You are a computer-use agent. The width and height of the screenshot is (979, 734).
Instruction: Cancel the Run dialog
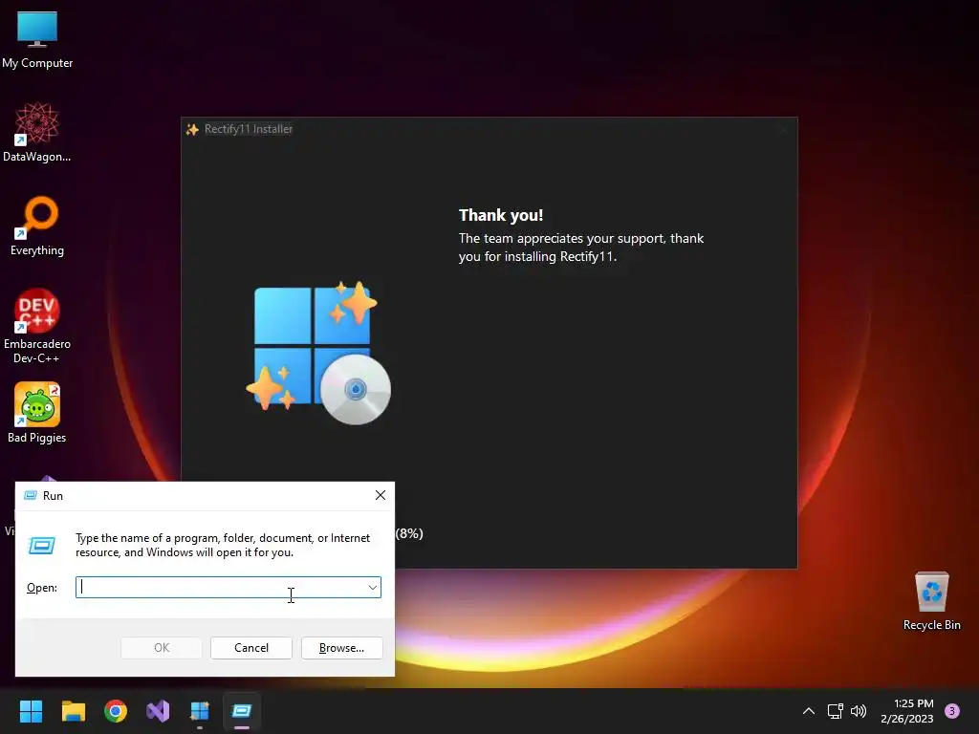coord(251,648)
